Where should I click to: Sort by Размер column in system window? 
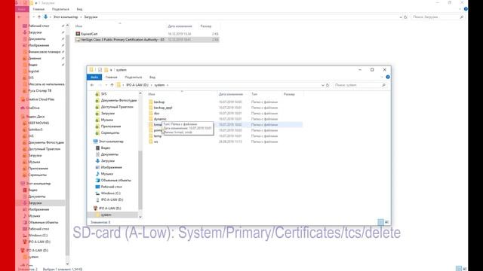[289, 94]
